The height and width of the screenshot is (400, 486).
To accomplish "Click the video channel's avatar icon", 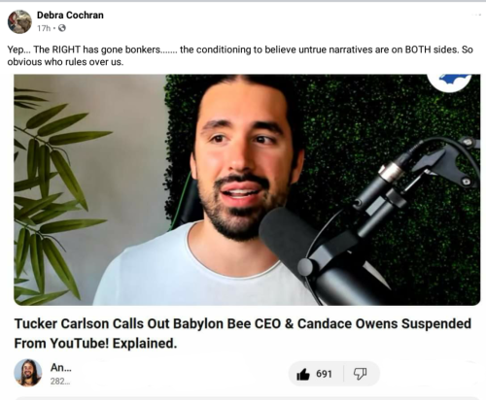I will [28, 373].
